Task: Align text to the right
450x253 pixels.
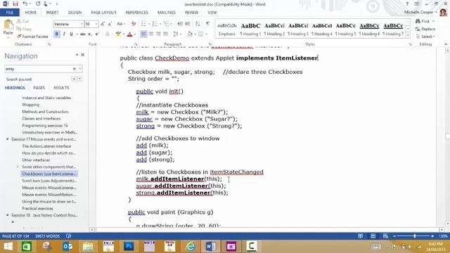Action: coord(158,34)
